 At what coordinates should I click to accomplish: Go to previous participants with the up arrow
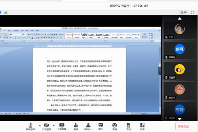(179, 19)
